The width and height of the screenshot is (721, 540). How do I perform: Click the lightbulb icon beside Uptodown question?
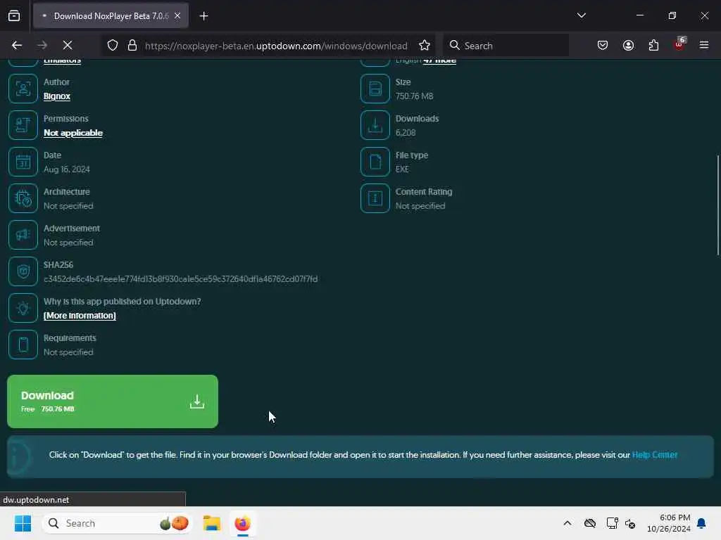tap(23, 308)
